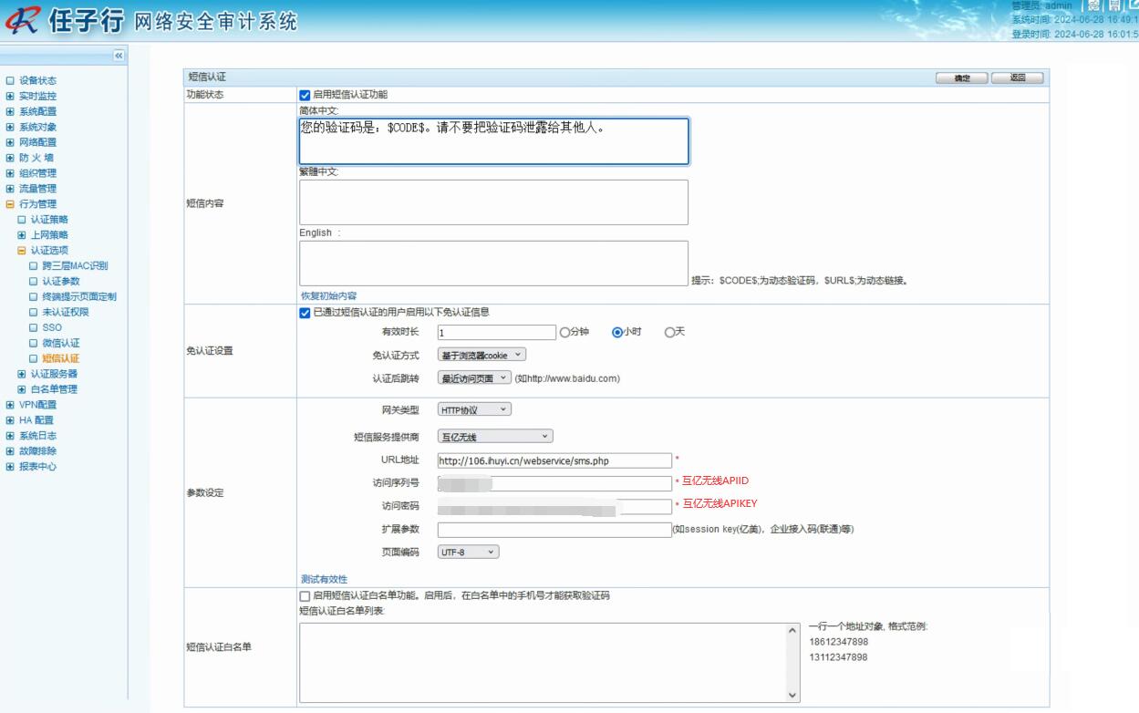Select the 分钟 radio button
This screenshot has width=1139, height=713.
[x=564, y=333]
